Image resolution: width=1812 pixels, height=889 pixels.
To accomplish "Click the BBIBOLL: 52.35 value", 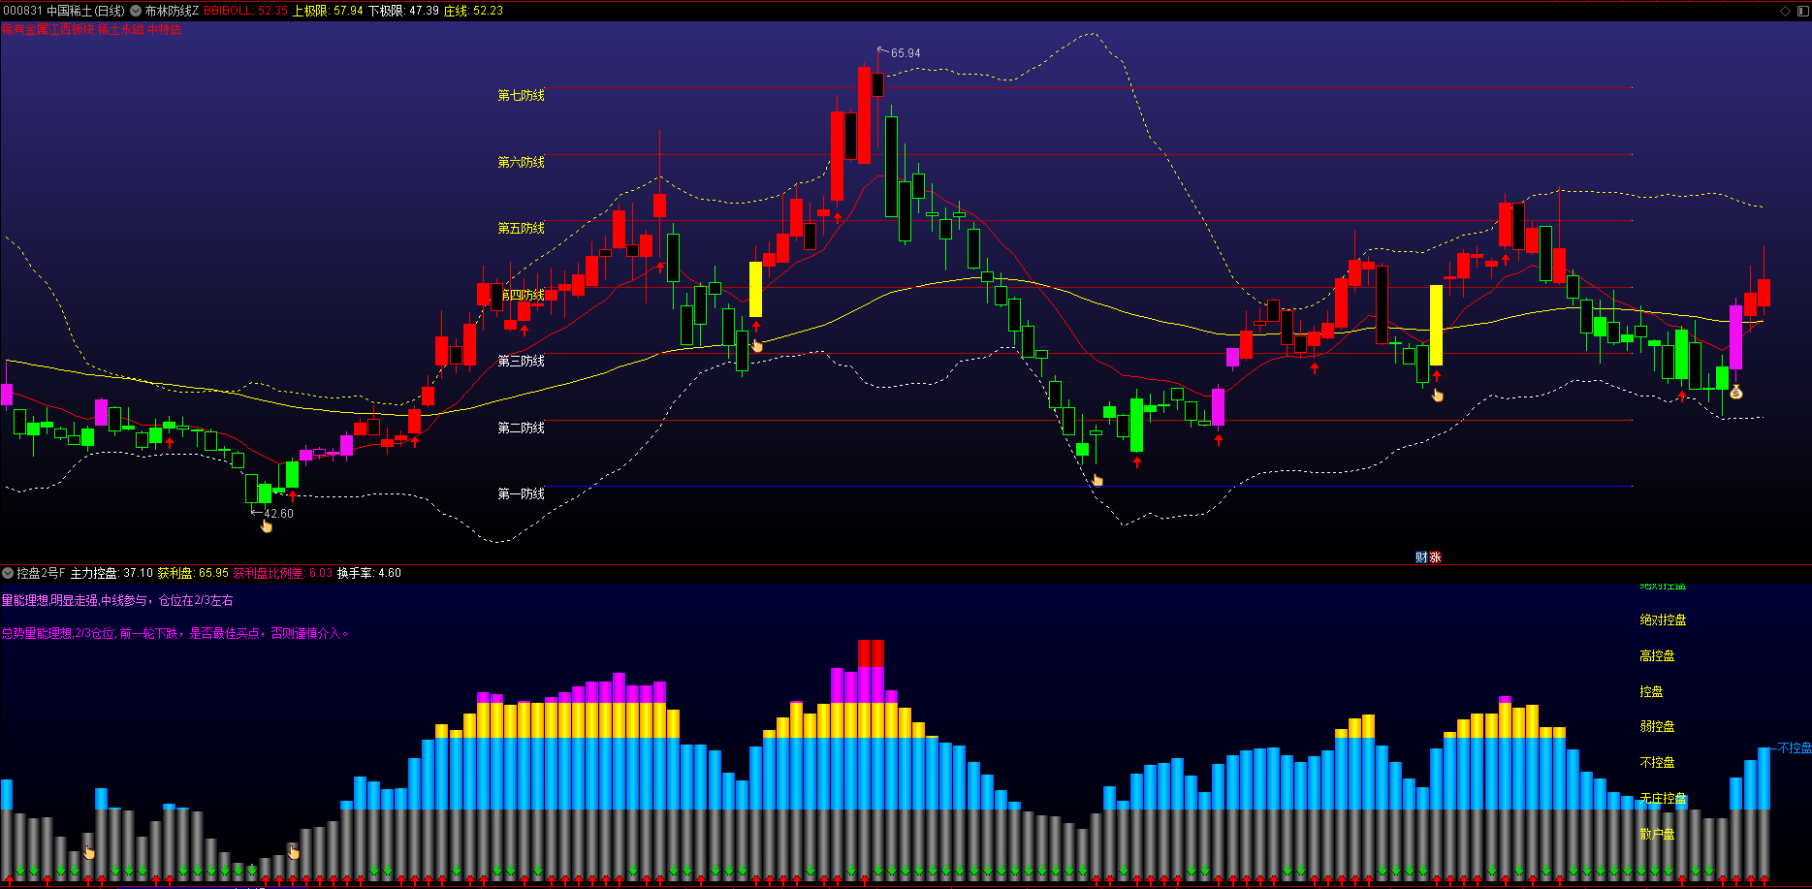I will (245, 11).
